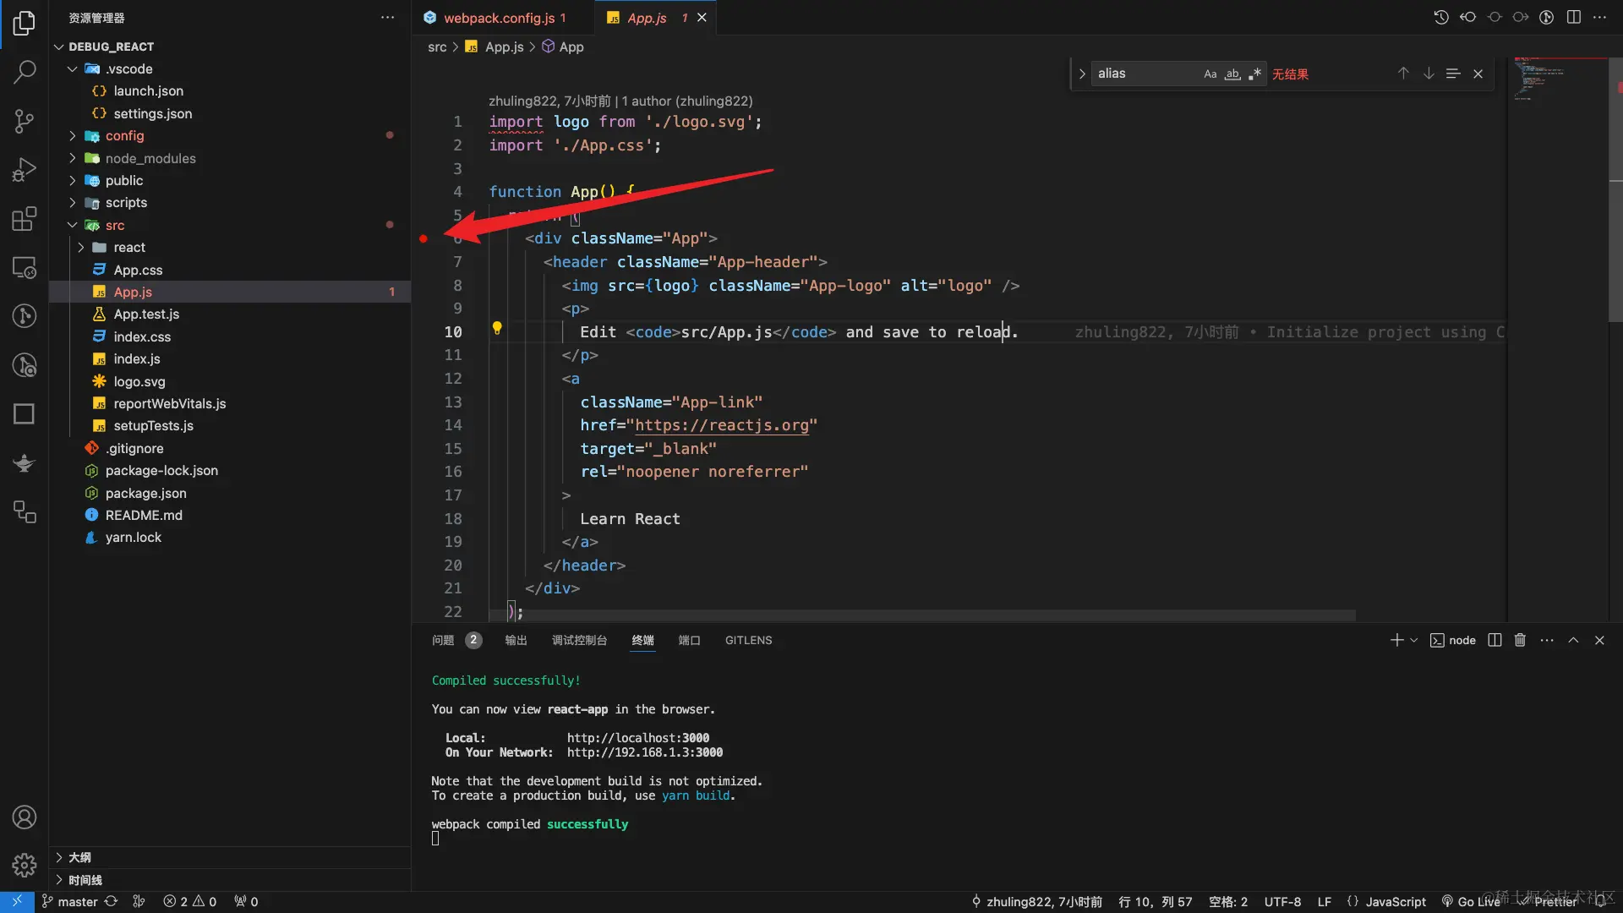Open the 调试控制台 panel tab
Image resolution: width=1623 pixels, height=913 pixels.
click(579, 640)
